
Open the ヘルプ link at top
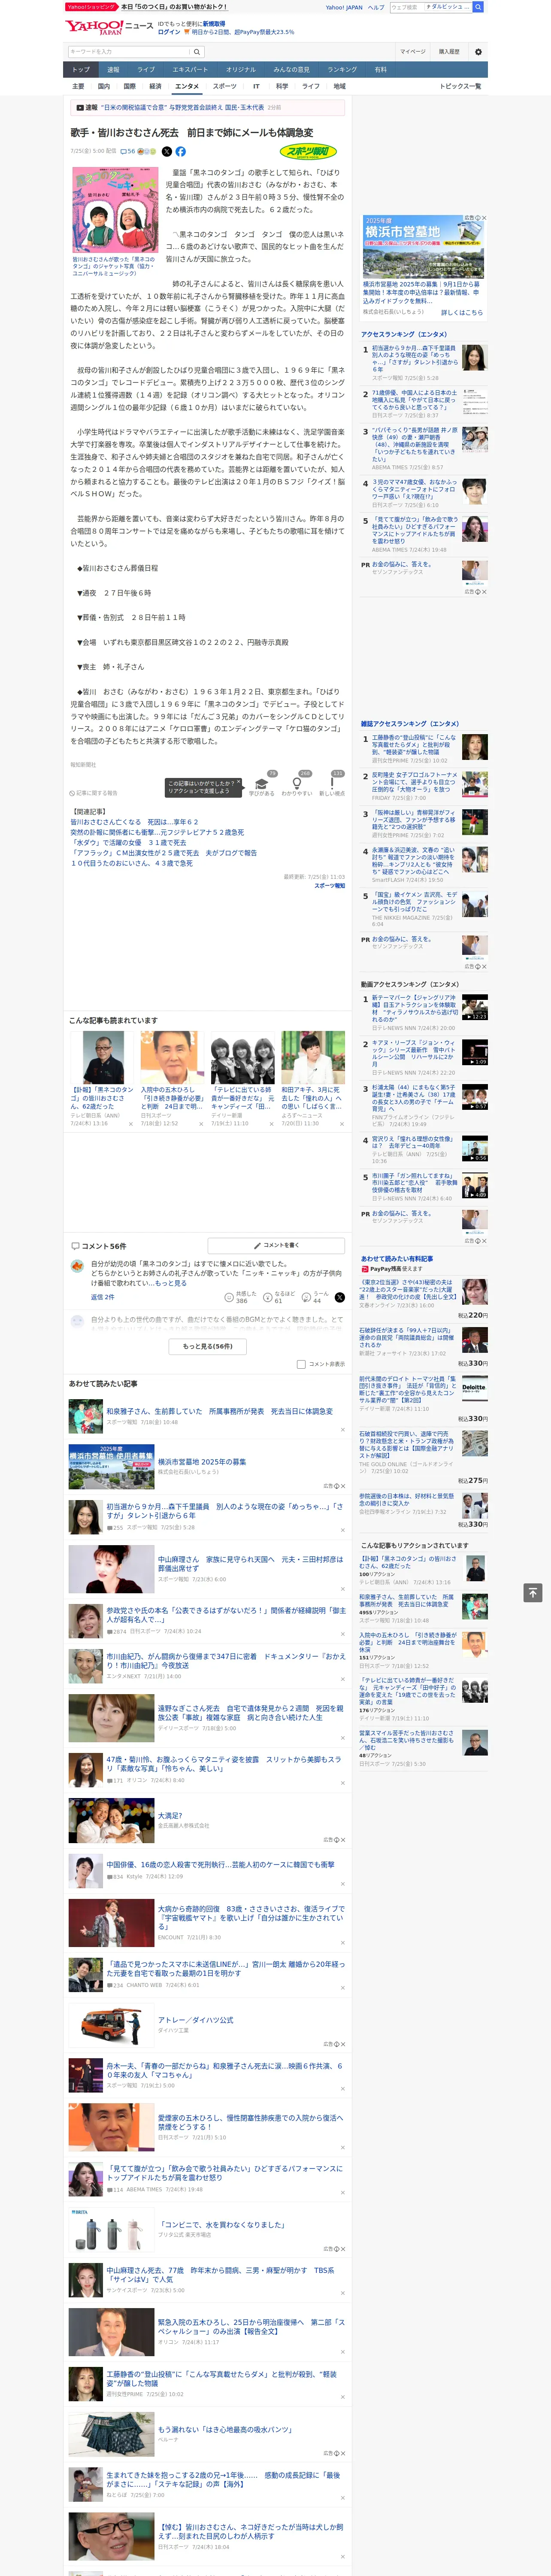[376, 7]
